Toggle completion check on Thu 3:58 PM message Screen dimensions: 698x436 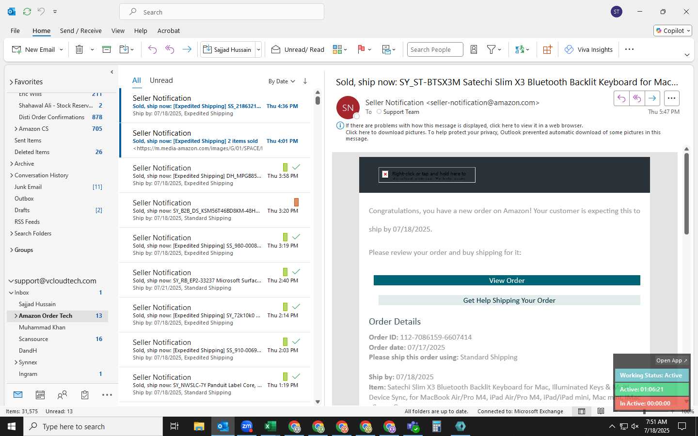point(296,167)
